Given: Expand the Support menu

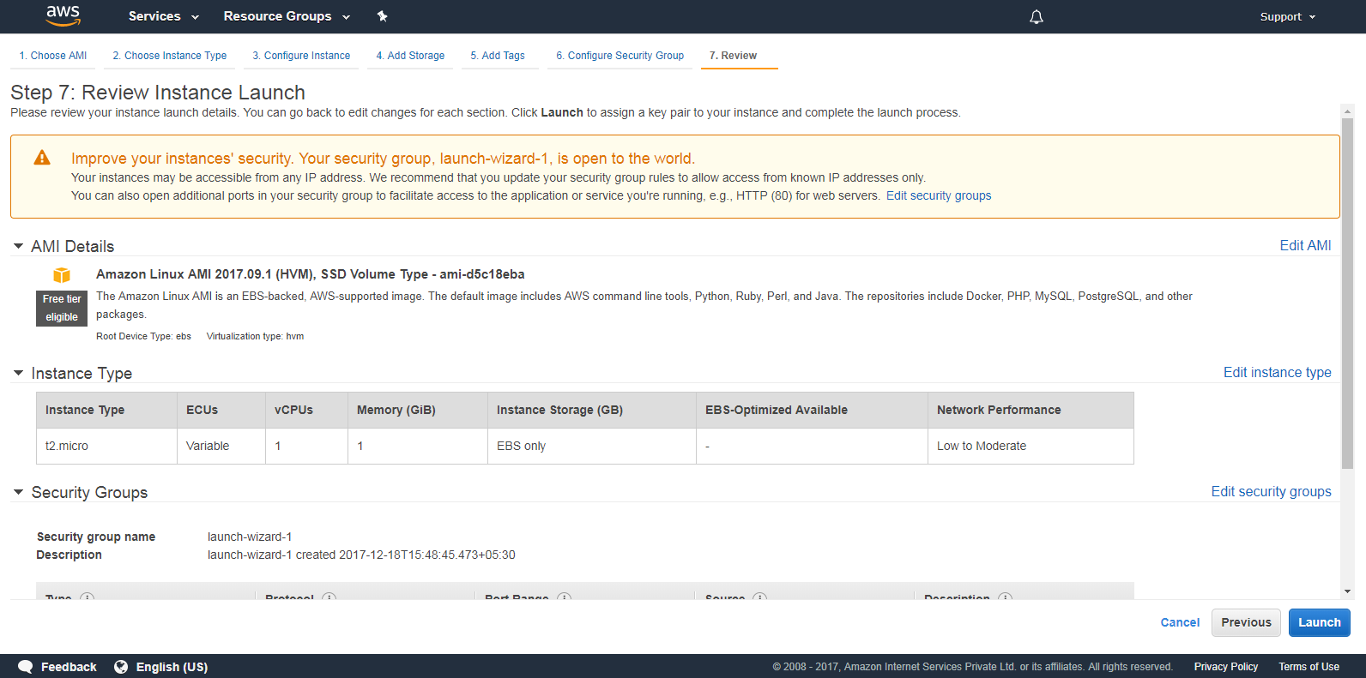Looking at the screenshot, I should (1287, 17).
